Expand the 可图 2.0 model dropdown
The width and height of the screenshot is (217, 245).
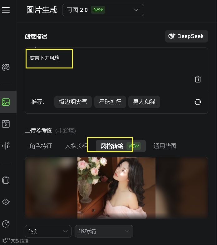[103, 10]
